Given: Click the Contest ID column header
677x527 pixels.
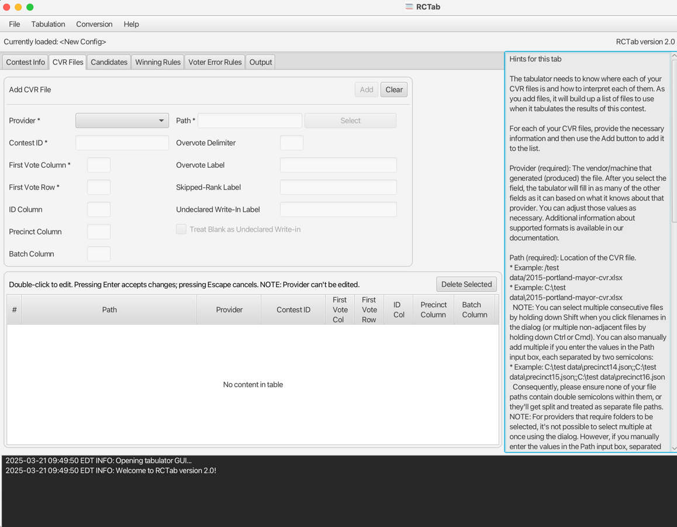Looking at the screenshot, I should pyautogui.click(x=293, y=310).
